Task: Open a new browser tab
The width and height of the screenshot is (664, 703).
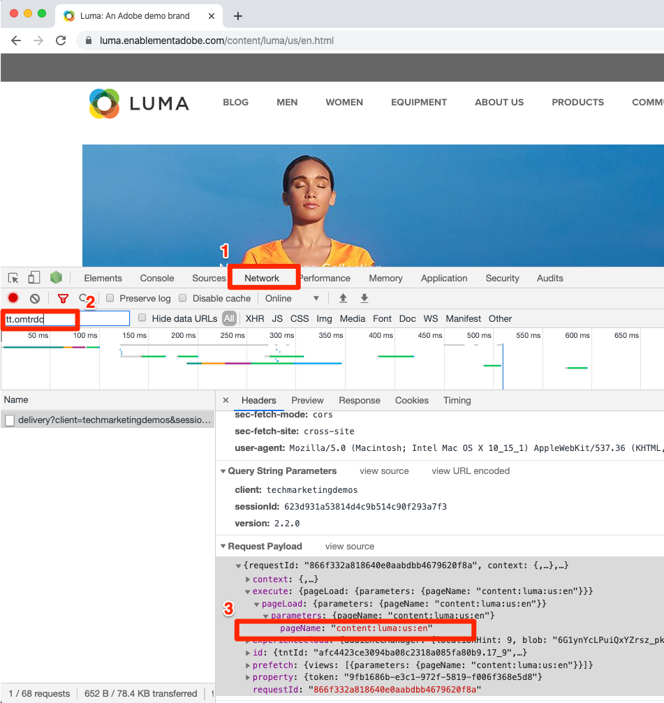Action: pyautogui.click(x=238, y=16)
